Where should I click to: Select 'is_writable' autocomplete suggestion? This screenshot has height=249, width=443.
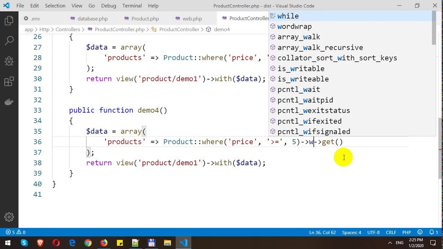click(x=350, y=68)
